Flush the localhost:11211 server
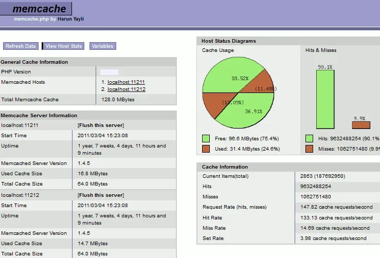This screenshot has width=380, height=258. [101, 125]
